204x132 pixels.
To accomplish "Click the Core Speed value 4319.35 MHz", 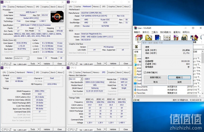I will click(x=22, y=43).
